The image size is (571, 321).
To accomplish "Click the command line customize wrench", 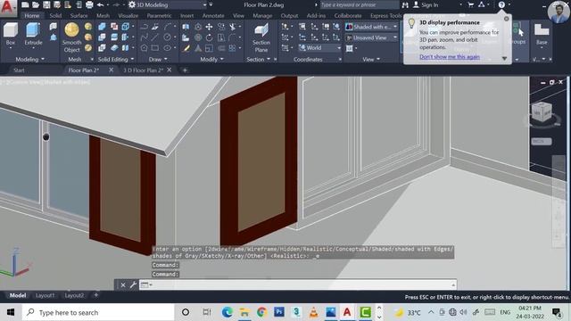I will click(x=133, y=284).
